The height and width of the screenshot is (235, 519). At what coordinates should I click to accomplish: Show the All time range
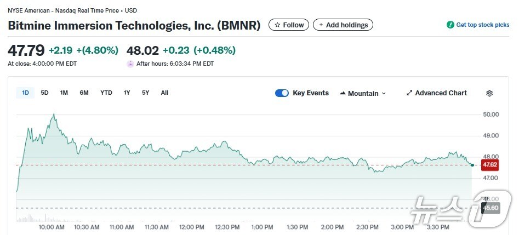164,93
